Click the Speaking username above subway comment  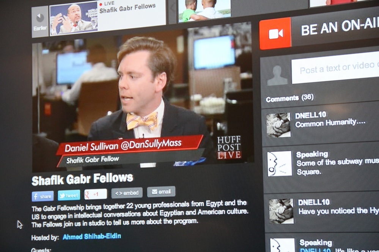312,154
